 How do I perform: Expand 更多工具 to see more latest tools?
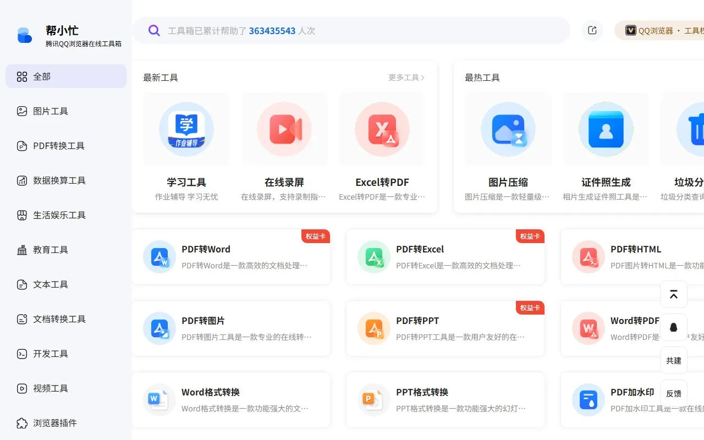[406, 78]
